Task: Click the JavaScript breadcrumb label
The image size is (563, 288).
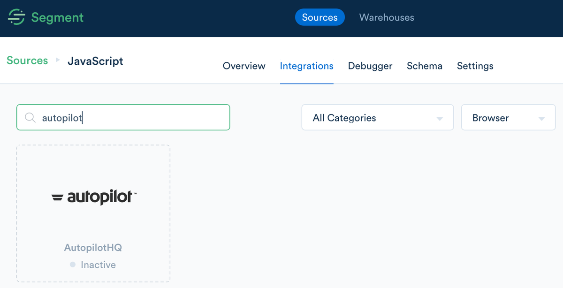Action: click(x=95, y=61)
